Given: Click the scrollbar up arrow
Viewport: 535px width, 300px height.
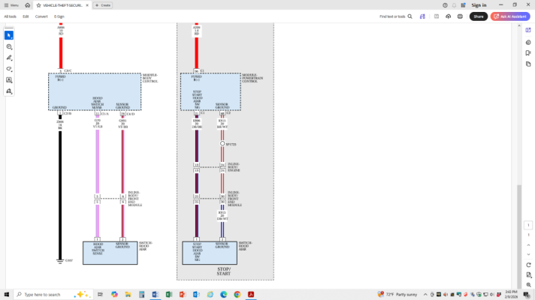Looking at the screenshot, I should click(x=519, y=25).
